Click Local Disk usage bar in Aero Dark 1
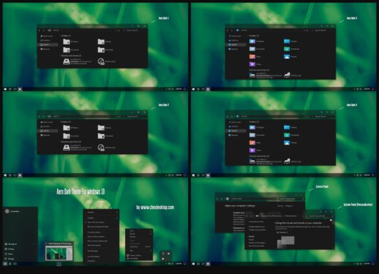This screenshot has width=379, height=274. (81, 62)
